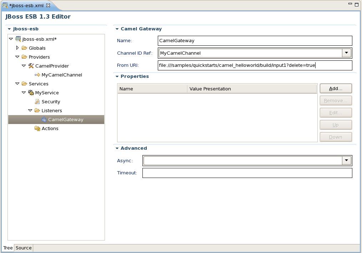Viewport: 362px width, 253px height.
Task: Click the Channel ID Ref label
Action: 135,53
